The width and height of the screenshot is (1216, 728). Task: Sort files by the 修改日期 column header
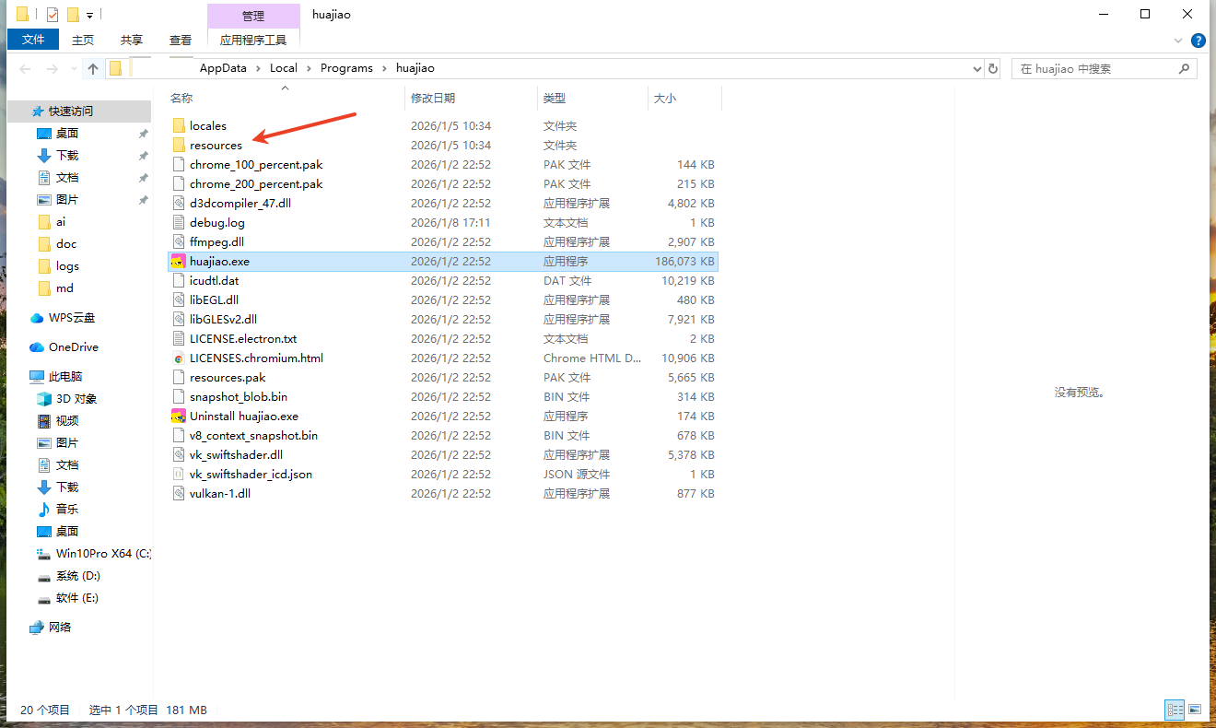point(433,98)
